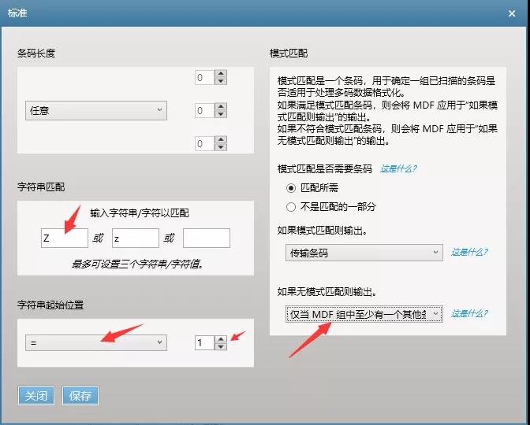530x425 pixels.
Task: Click the 关闭 button
Action: click(x=36, y=395)
